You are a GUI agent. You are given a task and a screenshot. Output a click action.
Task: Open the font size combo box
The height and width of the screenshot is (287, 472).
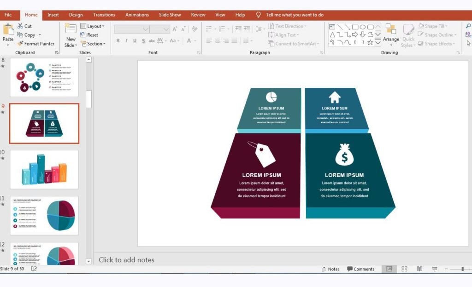(x=160, y=29)
